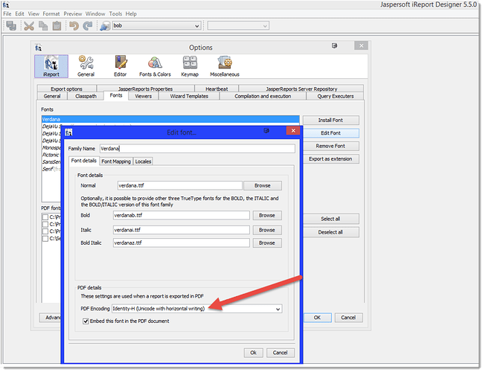483x372 pixels.
Task: Click the Deselect all button
Action: coord(331,232)
